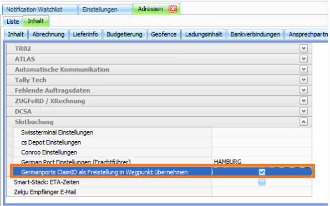Viewport: 330px width, 206px height.
Task: Expand the ATLAS section
Action: click(303, 59)
